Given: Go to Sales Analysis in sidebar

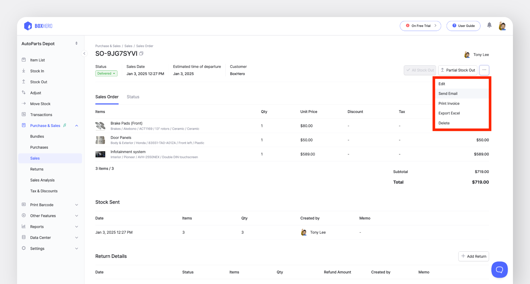Looking at the screenshot, I should click(42, 180).
